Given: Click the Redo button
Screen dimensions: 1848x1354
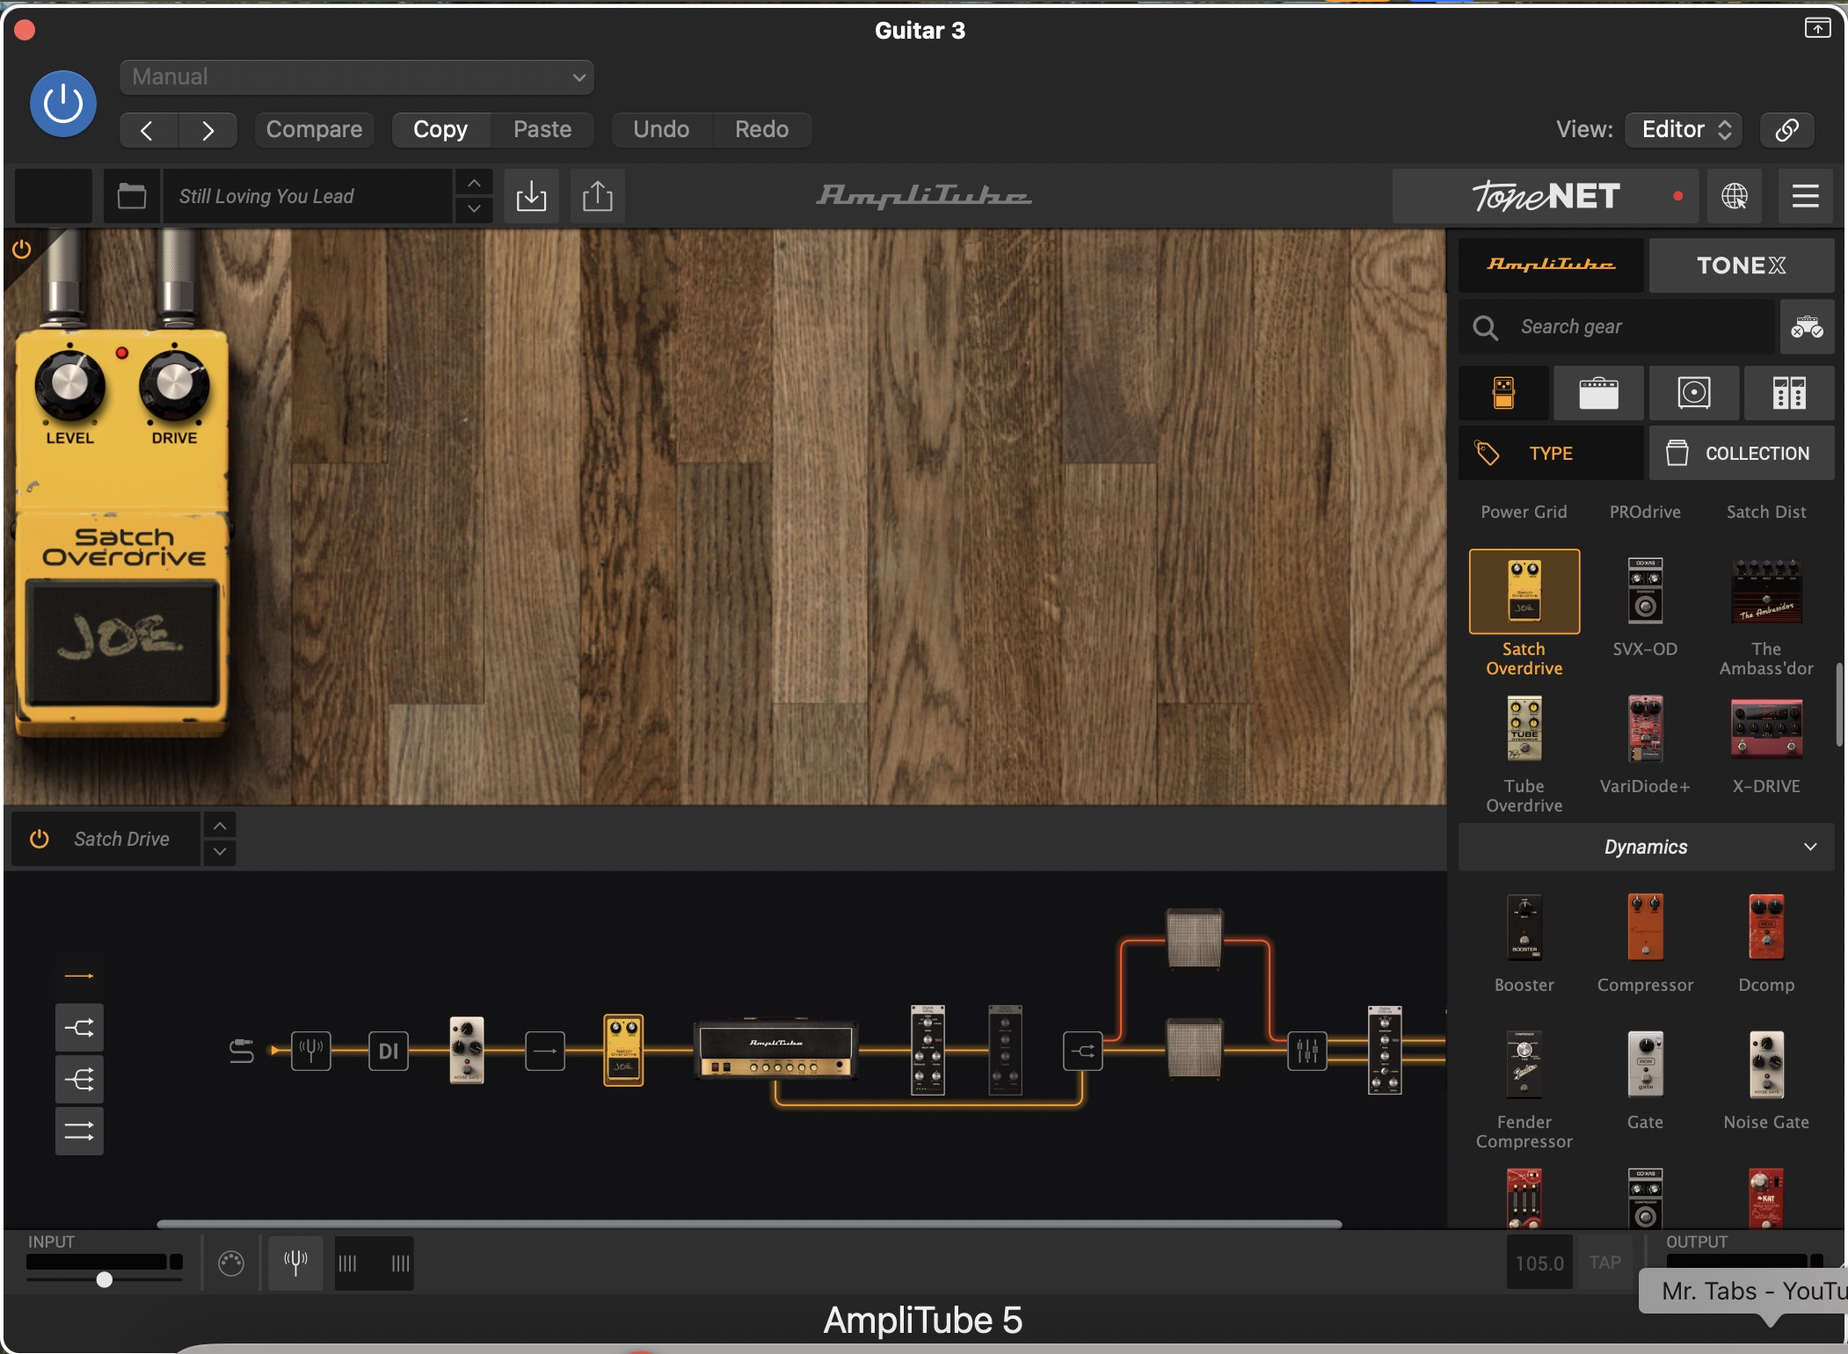Looking at the screenshot, I should click(761, 129).
